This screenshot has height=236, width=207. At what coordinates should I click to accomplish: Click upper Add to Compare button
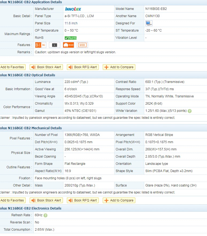tap(119, 67)
